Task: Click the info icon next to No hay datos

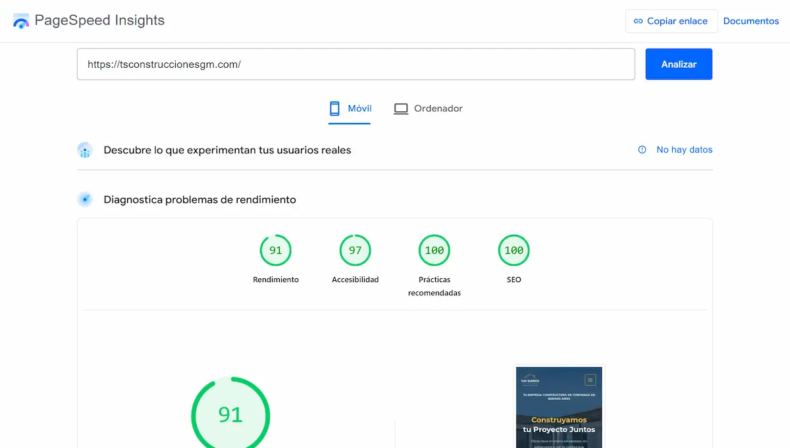Action: click(x=642, y=149)
